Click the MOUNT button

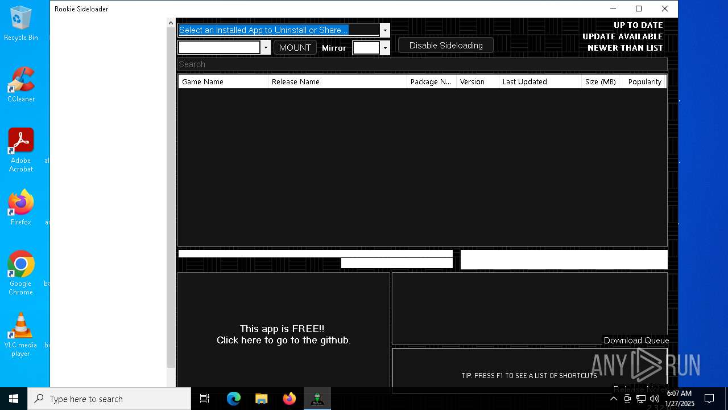click(x=295, y=48)
